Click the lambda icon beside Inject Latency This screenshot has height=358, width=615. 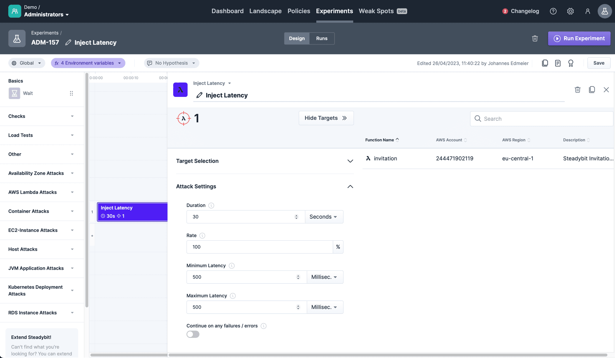[180, 90]
